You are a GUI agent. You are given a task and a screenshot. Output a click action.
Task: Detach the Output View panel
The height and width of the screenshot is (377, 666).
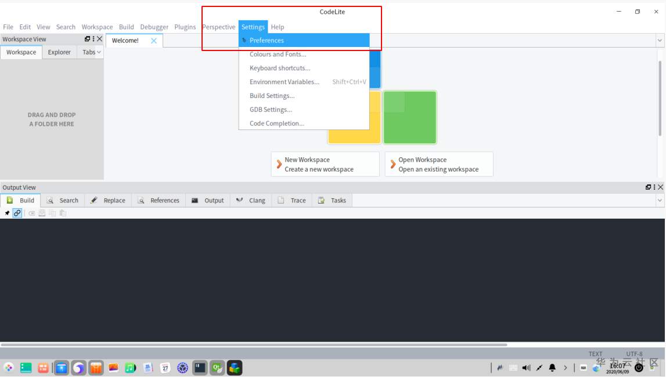point(648,187)
